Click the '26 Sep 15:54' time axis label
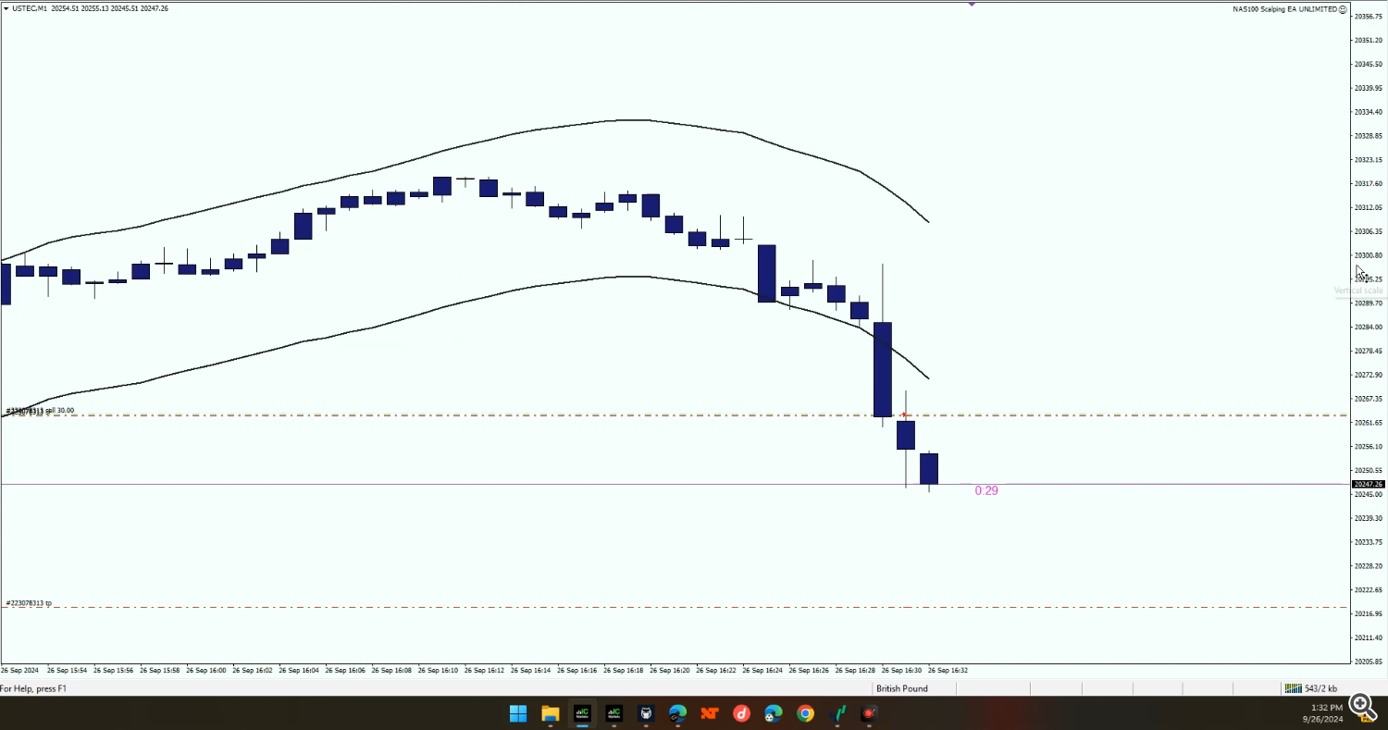This screenshot has width=1388, height=730. pos(68,670)
